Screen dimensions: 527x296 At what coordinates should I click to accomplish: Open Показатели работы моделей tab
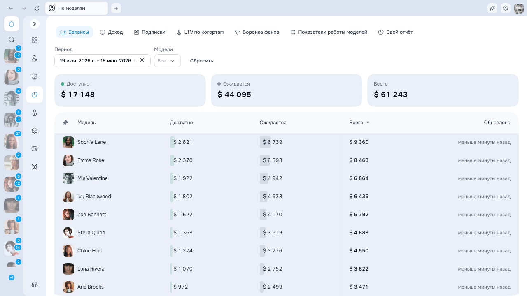[329, 32]
